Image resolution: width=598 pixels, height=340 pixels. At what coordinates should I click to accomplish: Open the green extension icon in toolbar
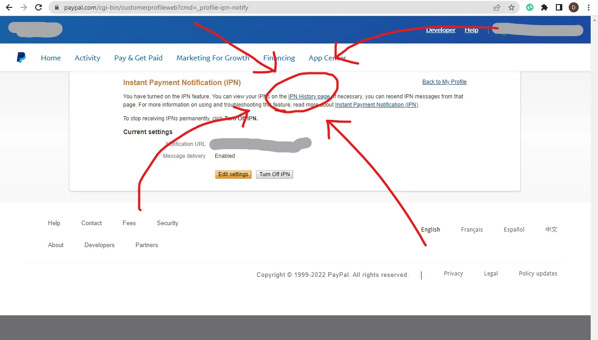coord(530,7)
